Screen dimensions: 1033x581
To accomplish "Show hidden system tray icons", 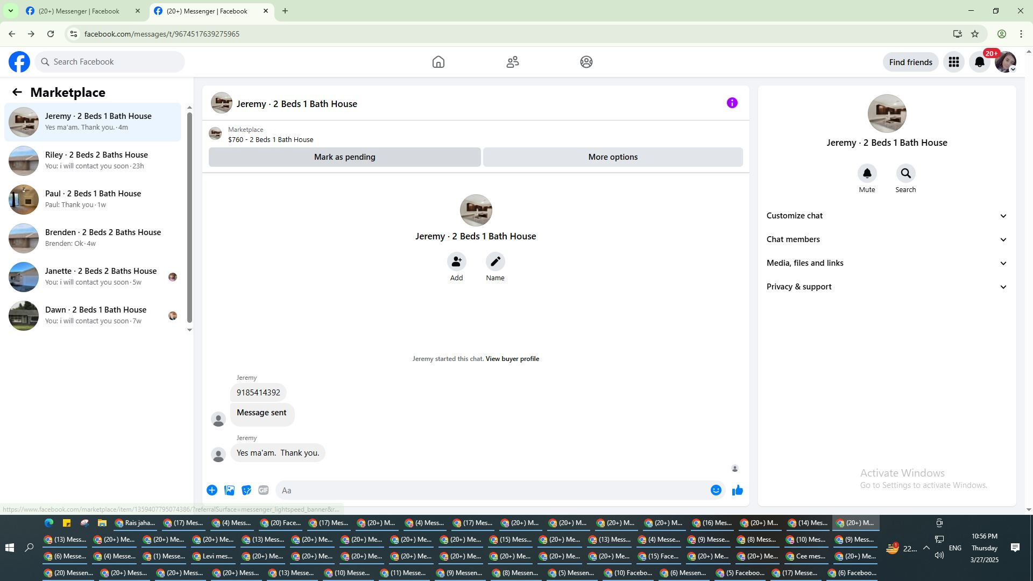I will (x=926, y=548).
